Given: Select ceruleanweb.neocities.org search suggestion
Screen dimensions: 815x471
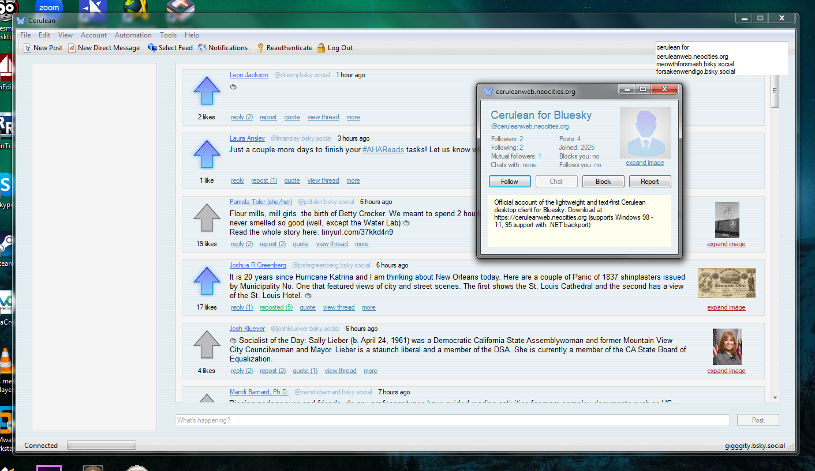Looking at the screenshot, I should [x=692, y=56].
